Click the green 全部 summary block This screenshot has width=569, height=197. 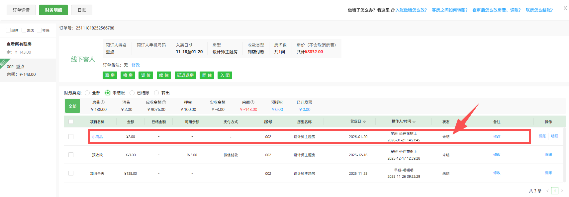72,106
